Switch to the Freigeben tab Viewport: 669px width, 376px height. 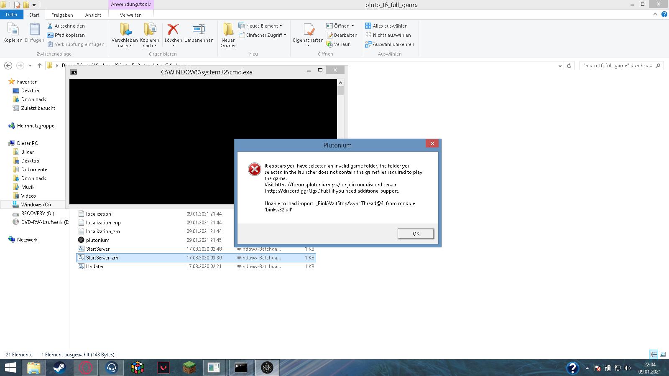pos(62,15)
